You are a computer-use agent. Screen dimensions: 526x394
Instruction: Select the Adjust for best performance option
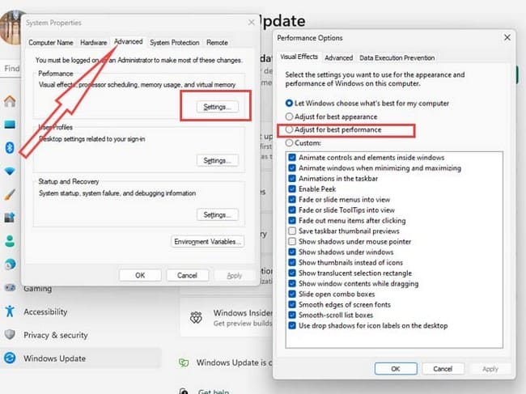[x=291, y=130]
